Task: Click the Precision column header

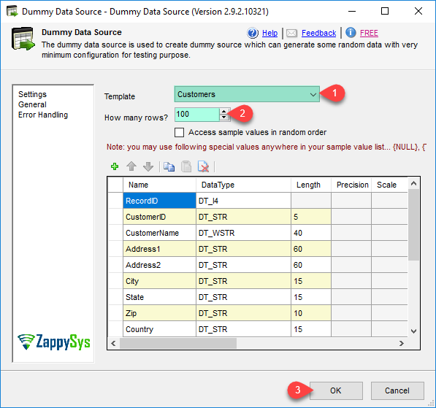Action: pos(351,185)
